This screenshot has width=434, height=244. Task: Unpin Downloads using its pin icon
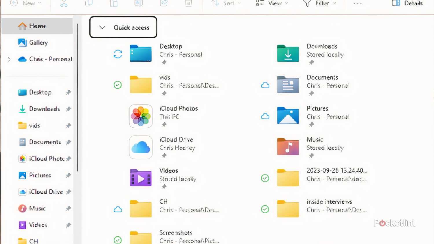pyautogui.click(x=69, y=109)
